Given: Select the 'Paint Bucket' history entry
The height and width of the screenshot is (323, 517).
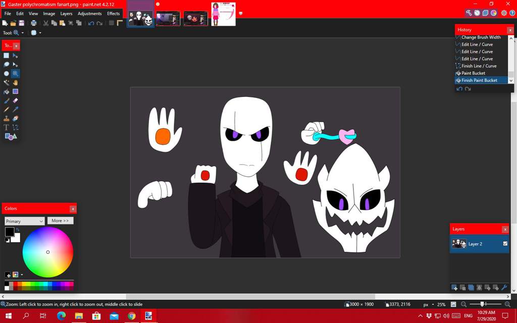Looking at the screenshot, I should (x=481, y=73).
